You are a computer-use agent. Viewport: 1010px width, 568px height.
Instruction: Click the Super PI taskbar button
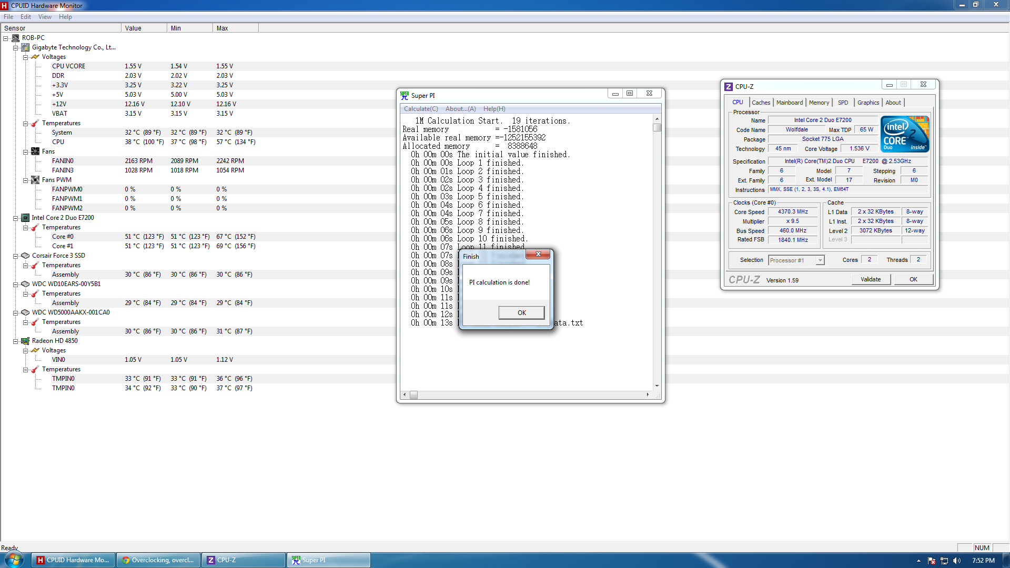329,560
